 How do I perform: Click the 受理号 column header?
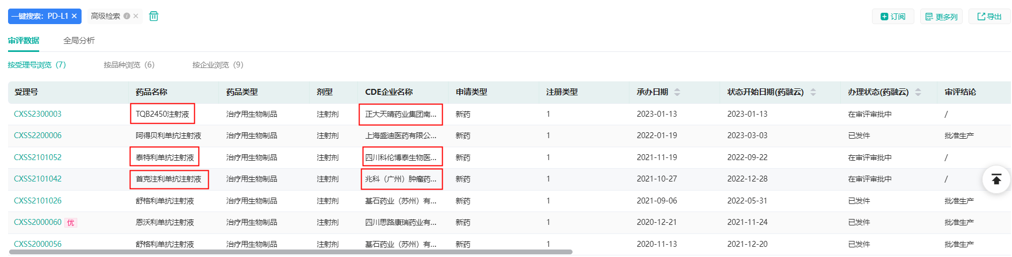point(26,92)
